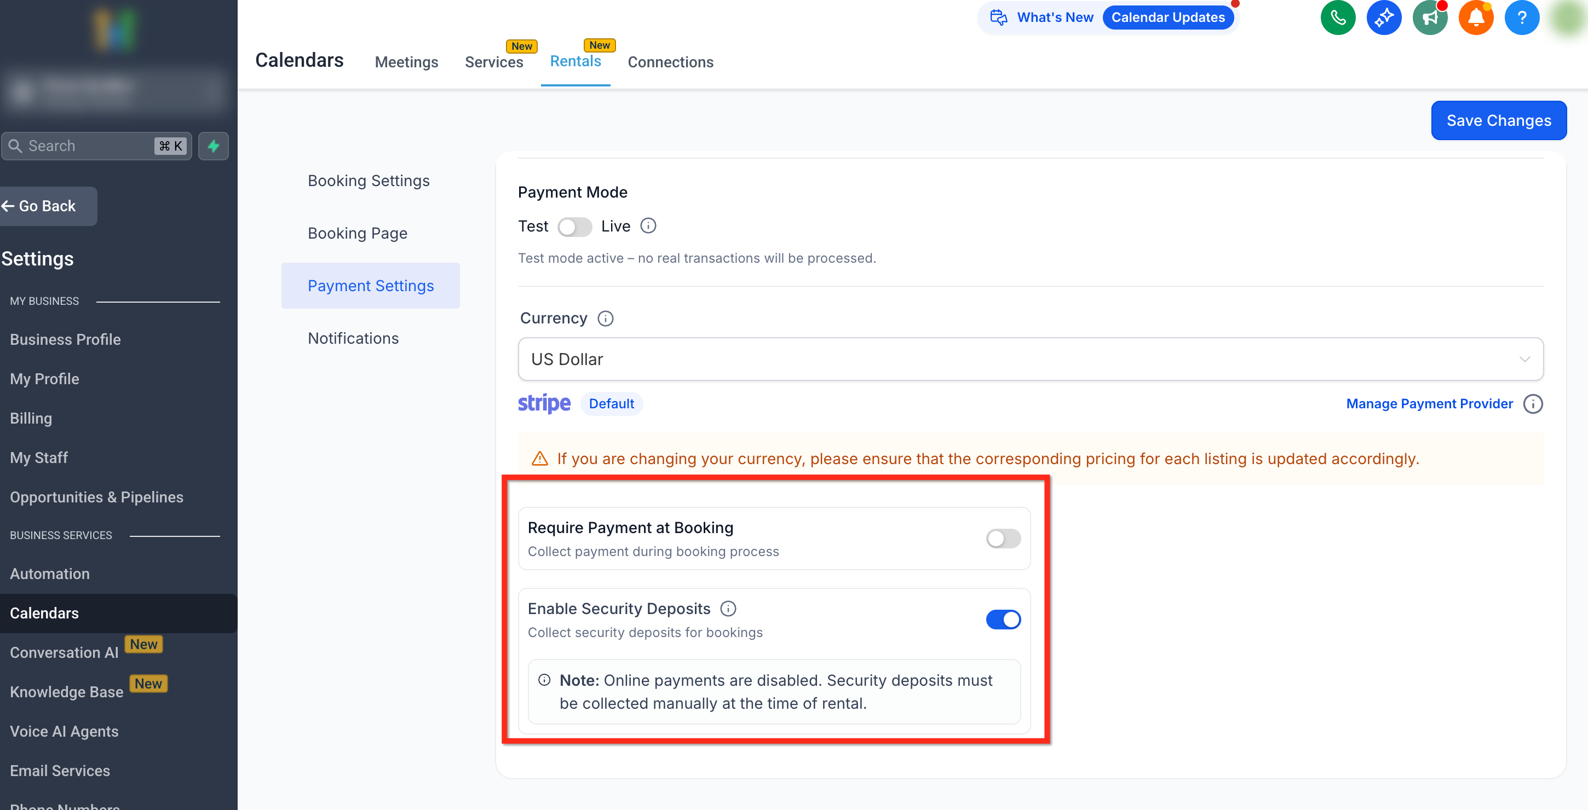The height and width of the screenshot is (810, 1588).
Task: Click the blue help question mark icon
Action: 1521,18
